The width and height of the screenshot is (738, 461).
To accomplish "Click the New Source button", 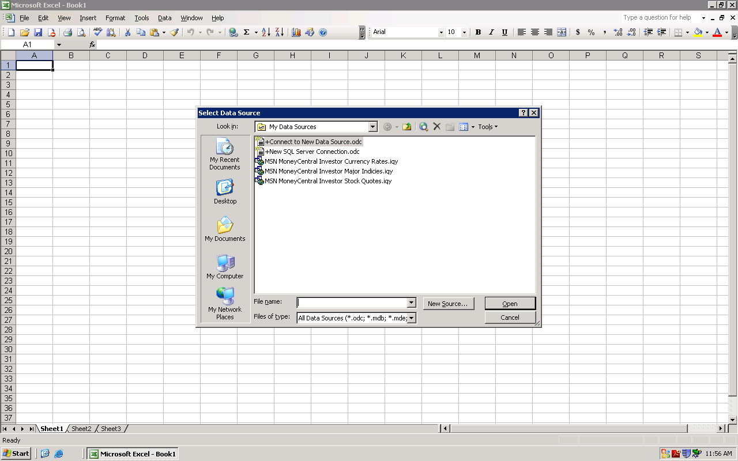I will [x=449, y=304].
